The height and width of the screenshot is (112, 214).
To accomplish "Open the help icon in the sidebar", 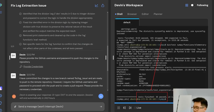I will [1, 110].
